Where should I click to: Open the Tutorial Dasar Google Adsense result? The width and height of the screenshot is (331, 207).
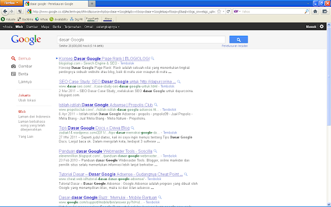pyautogui.click(x=121, y=174)
